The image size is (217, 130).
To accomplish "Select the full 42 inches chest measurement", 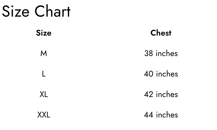I will click(161, 94).
